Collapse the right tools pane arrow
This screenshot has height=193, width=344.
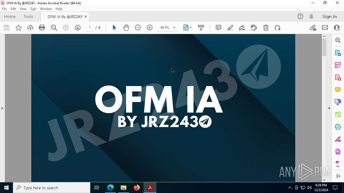329,108
